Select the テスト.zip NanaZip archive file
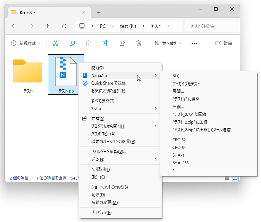261x222 pixels. coord(66,74)
